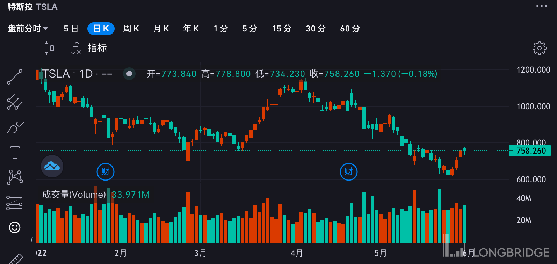This screenshot has height=264, width=557.
Task: Click the 3月 date axis label
Action: tap(200, 253)
